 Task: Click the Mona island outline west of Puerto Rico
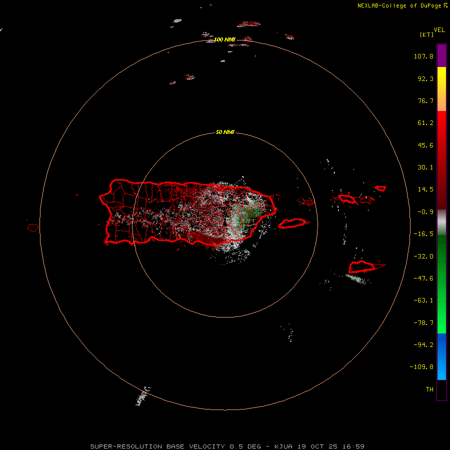33,228
